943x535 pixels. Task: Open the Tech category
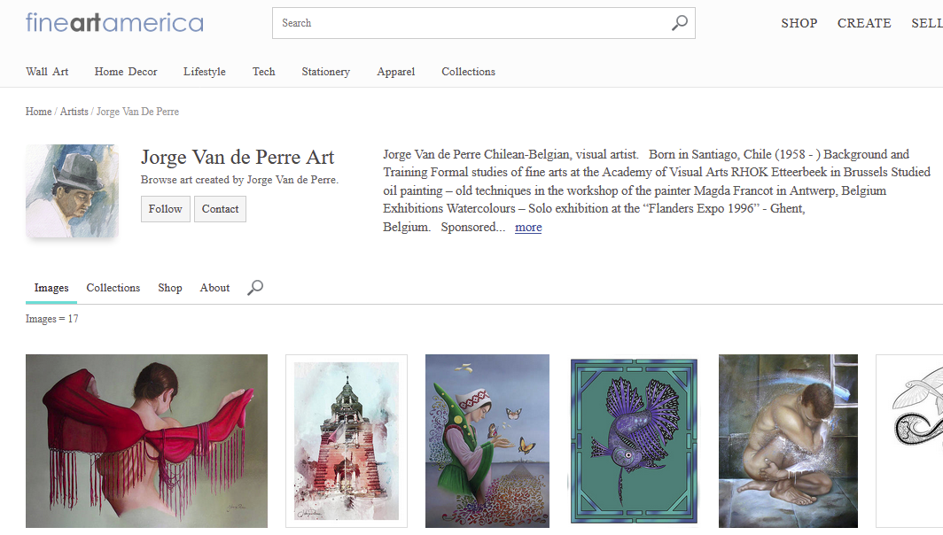click(x=263, y=72)
